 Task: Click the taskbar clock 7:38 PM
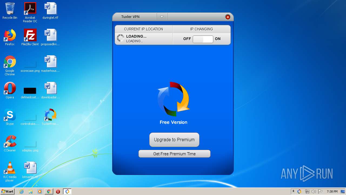click(x=332, y=191)
